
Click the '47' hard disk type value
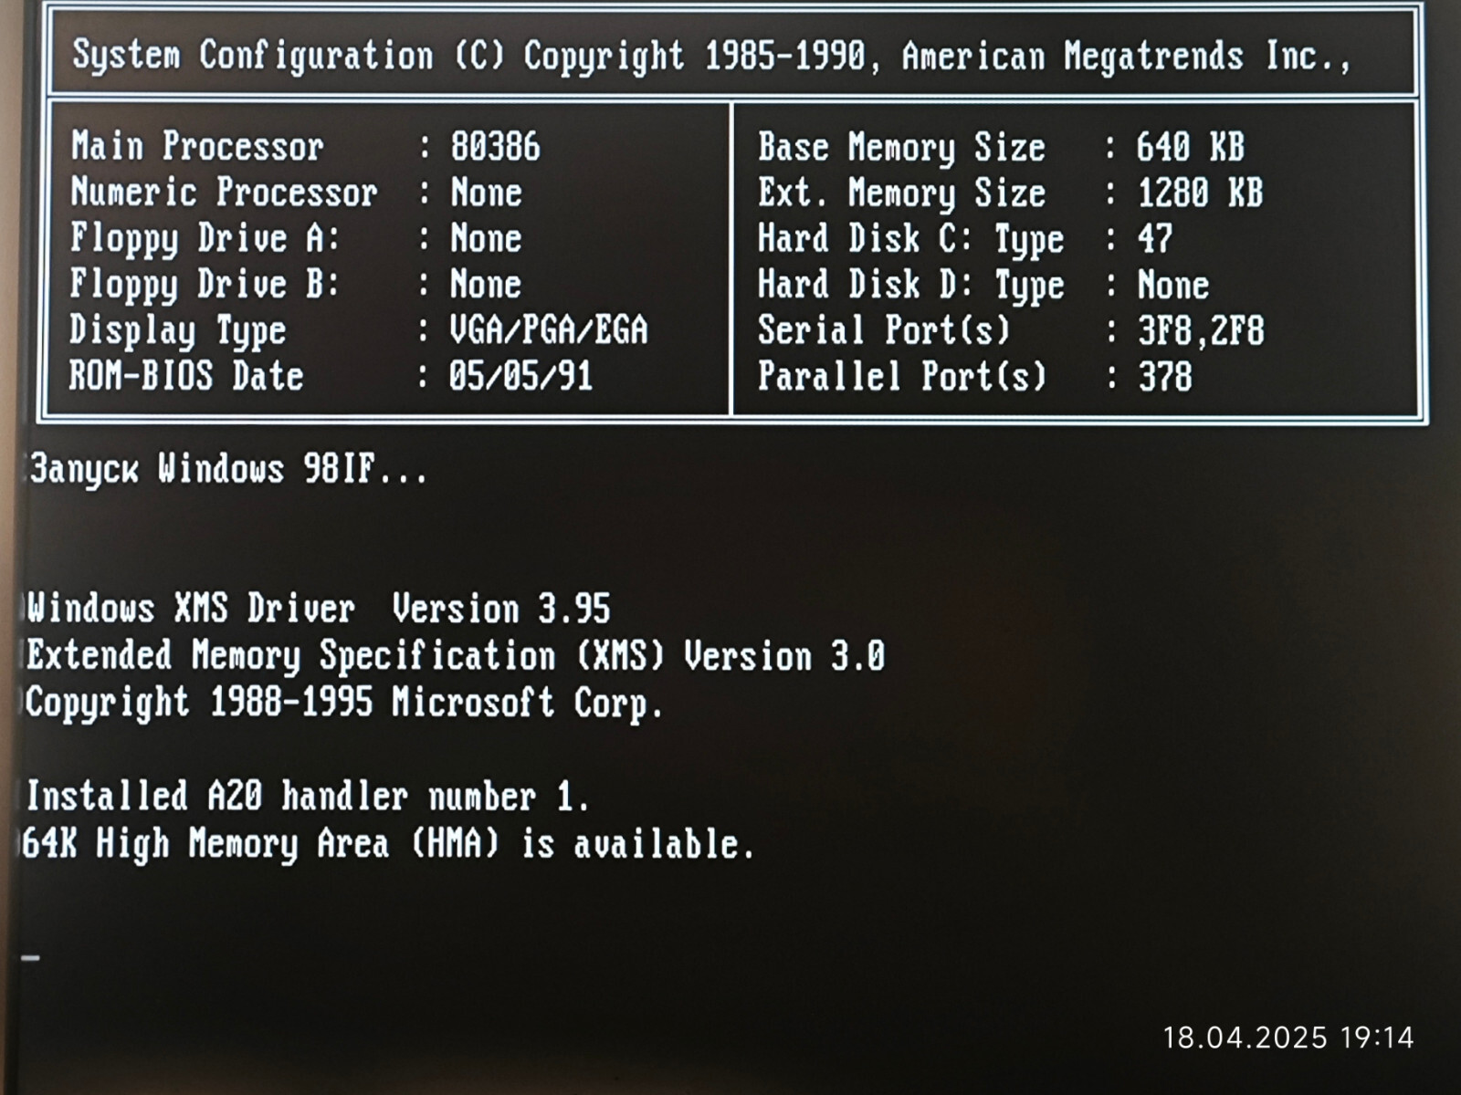point(1155,239)
